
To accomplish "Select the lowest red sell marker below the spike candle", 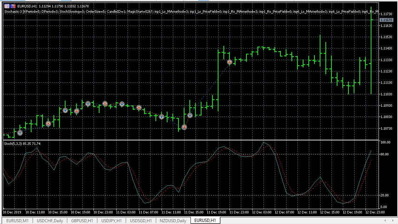I will click(184, 127).
